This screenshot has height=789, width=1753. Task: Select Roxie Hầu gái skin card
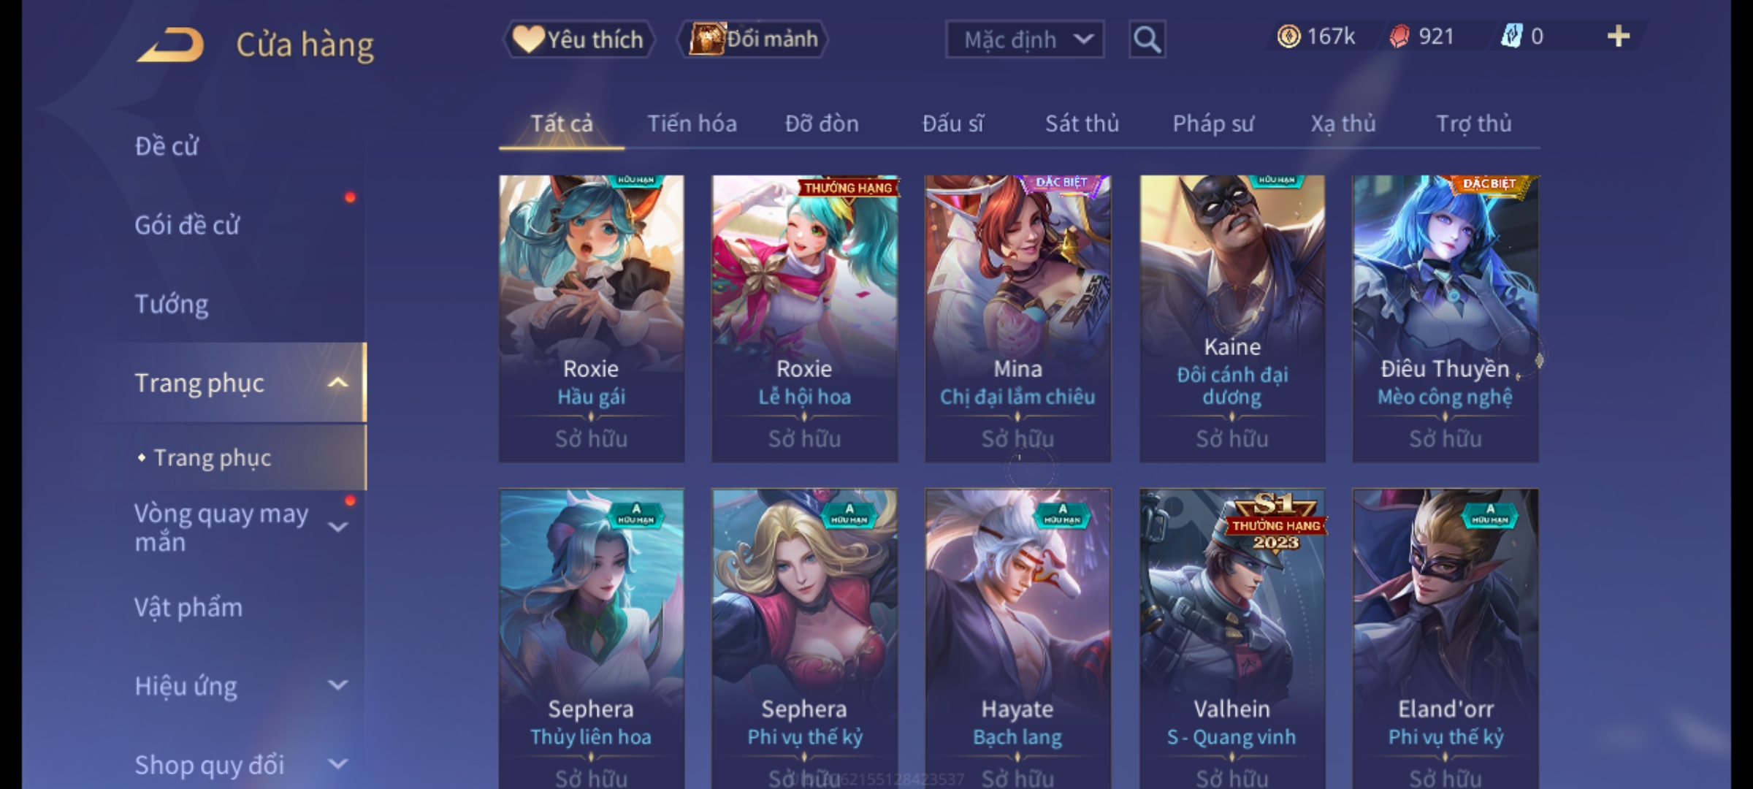591,319
